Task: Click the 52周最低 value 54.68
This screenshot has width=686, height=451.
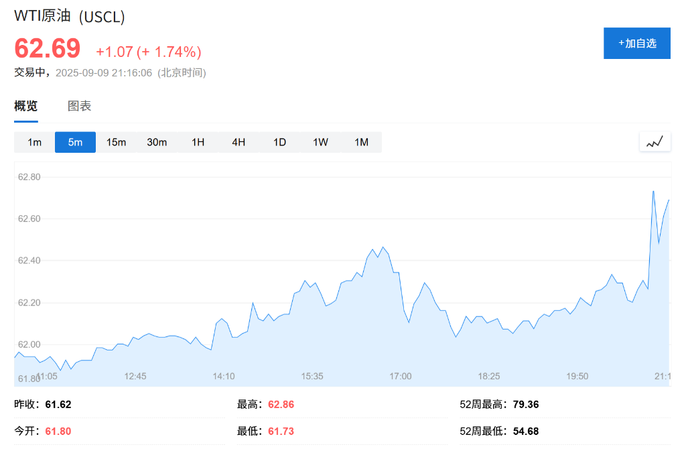Action: click(526, 432)
